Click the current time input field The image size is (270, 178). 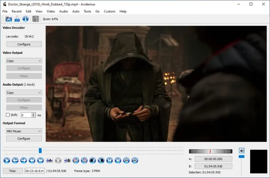click(x=34, y=171)
